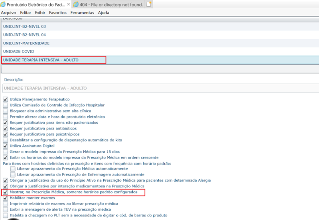Open the Favoritos menu
The width and height of the screenshot is (319, 220).
point(58,13)
